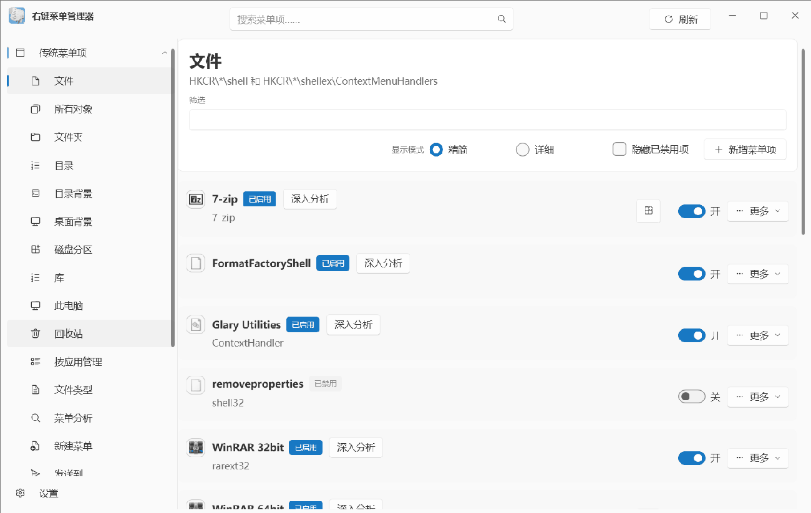The height and width of the screenshot is (513, 811).
Task: Click the 搜索菜单项 search field
Action: [x=371, y=19]
